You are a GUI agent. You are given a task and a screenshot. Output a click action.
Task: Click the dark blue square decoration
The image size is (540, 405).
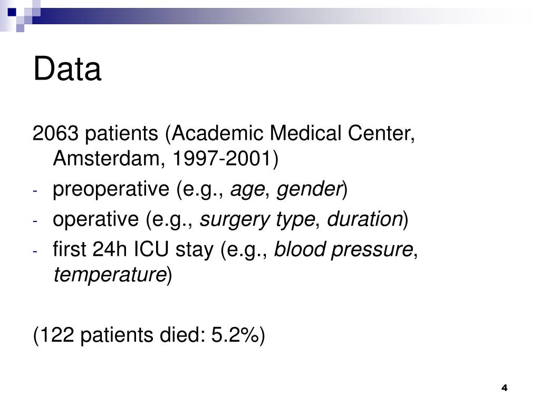click(12, 12)
